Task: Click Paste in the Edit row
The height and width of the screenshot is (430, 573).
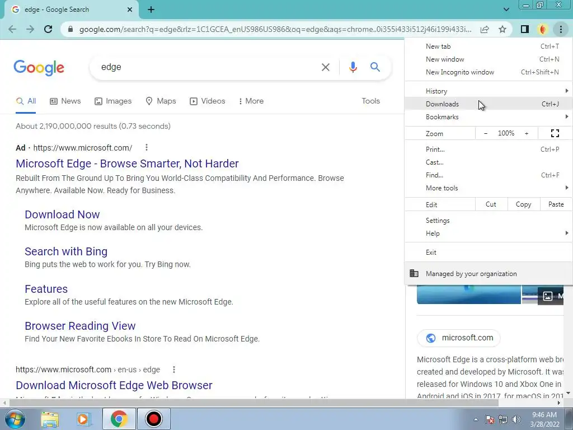Action: 556,204
